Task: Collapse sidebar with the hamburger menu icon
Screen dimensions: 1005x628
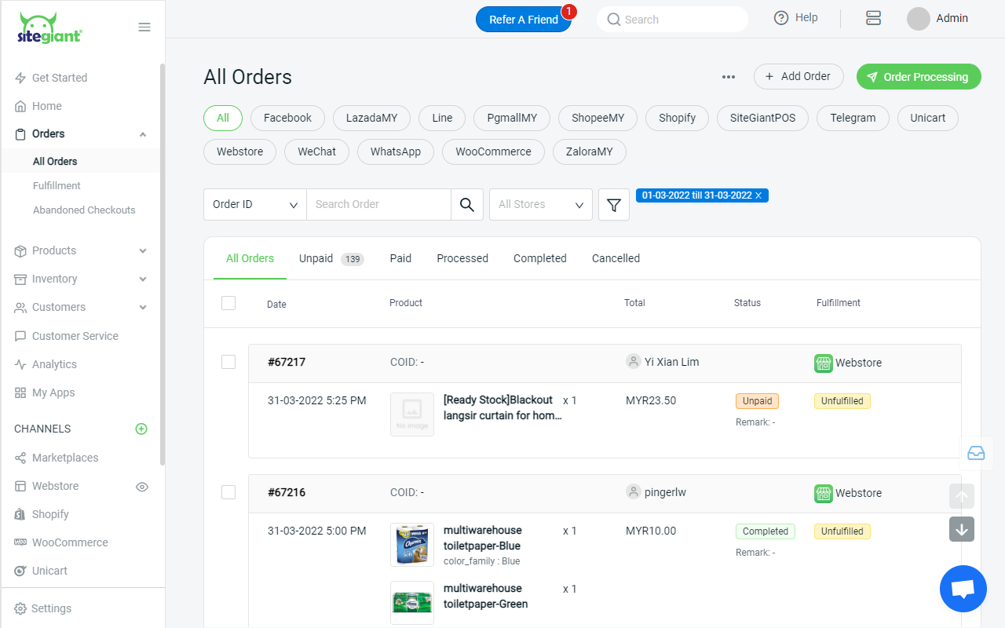Action: (144, 27)
